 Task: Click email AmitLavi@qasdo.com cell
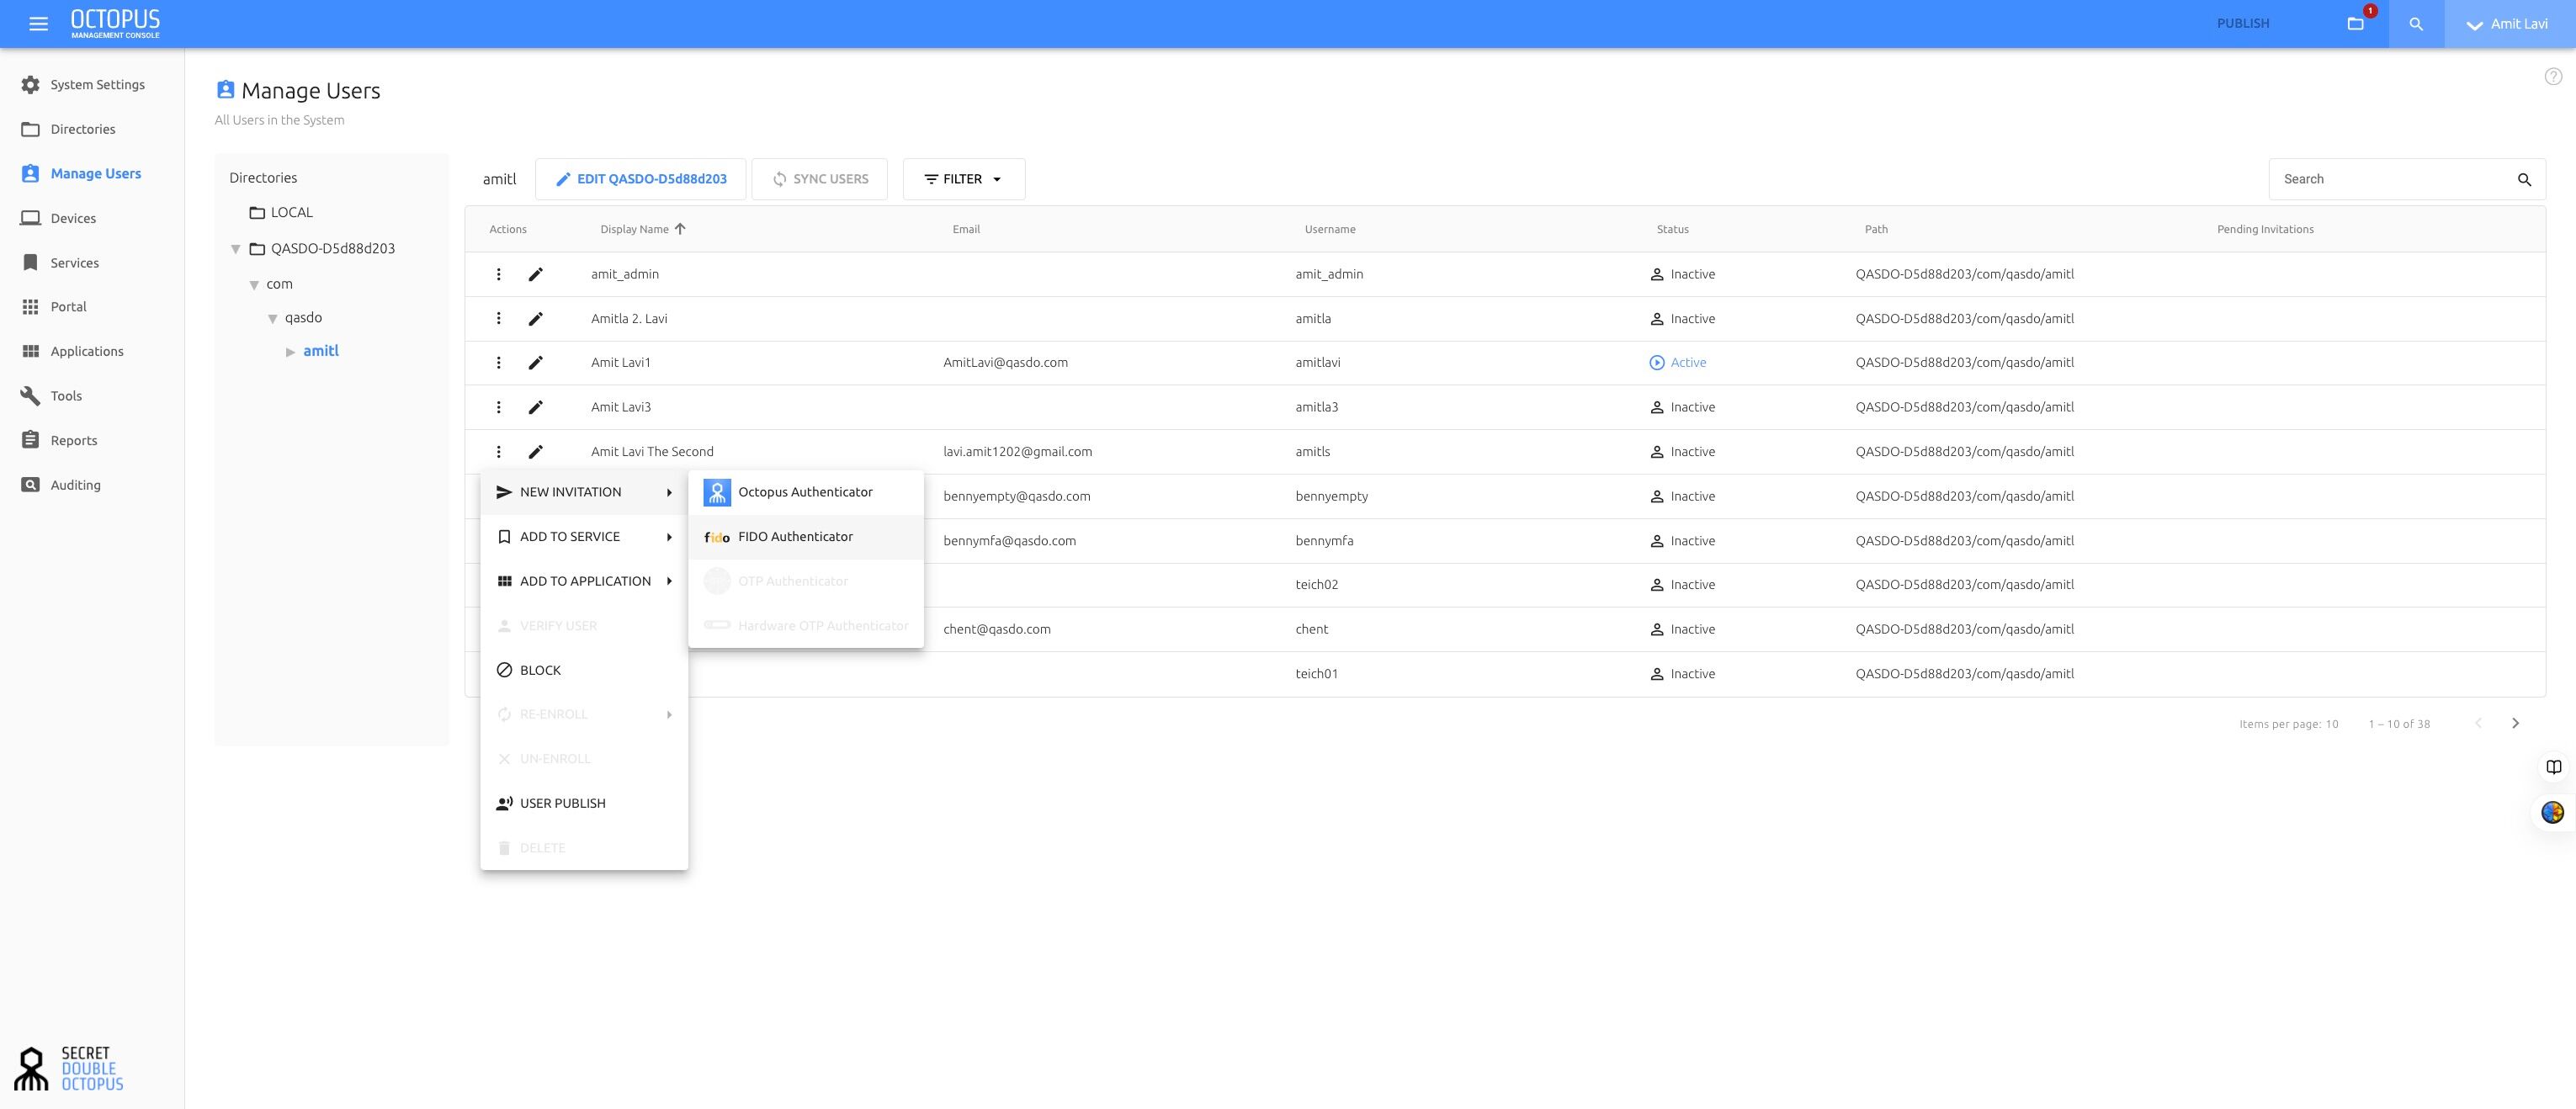click(1005, 363)
